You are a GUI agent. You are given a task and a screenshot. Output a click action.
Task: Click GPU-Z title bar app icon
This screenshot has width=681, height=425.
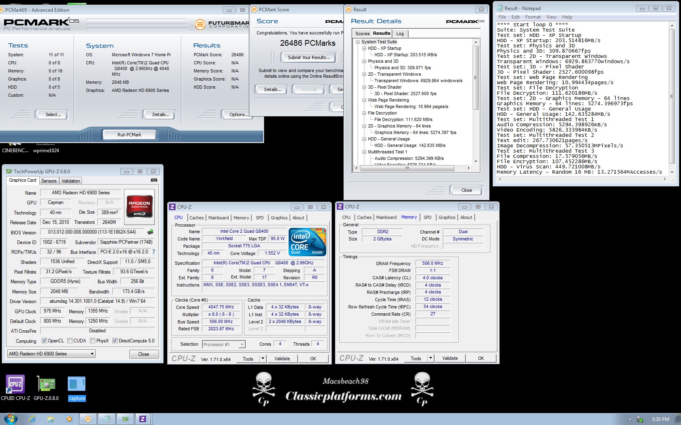pos(9,171)
